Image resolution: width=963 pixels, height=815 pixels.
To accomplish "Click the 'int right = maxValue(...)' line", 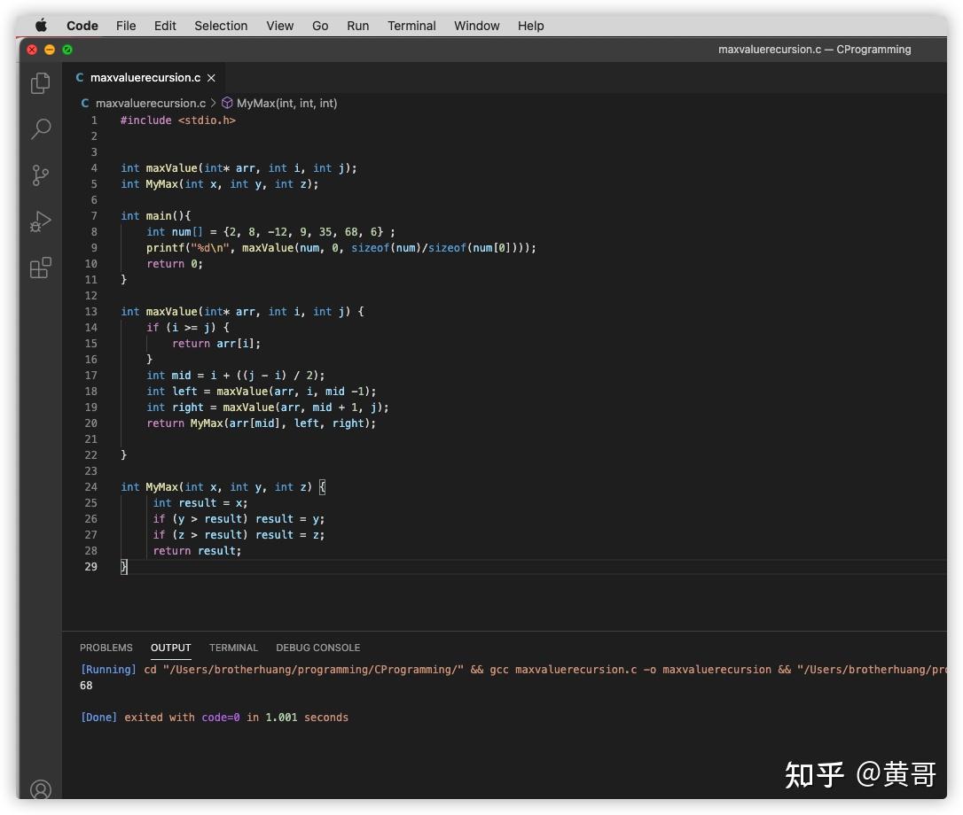I will coord(267,407).
